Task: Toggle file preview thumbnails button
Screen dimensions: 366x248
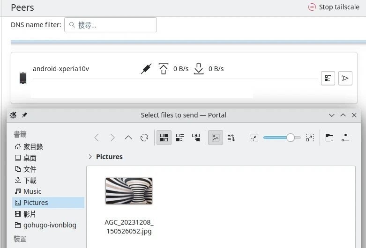Action: point(216,138)
